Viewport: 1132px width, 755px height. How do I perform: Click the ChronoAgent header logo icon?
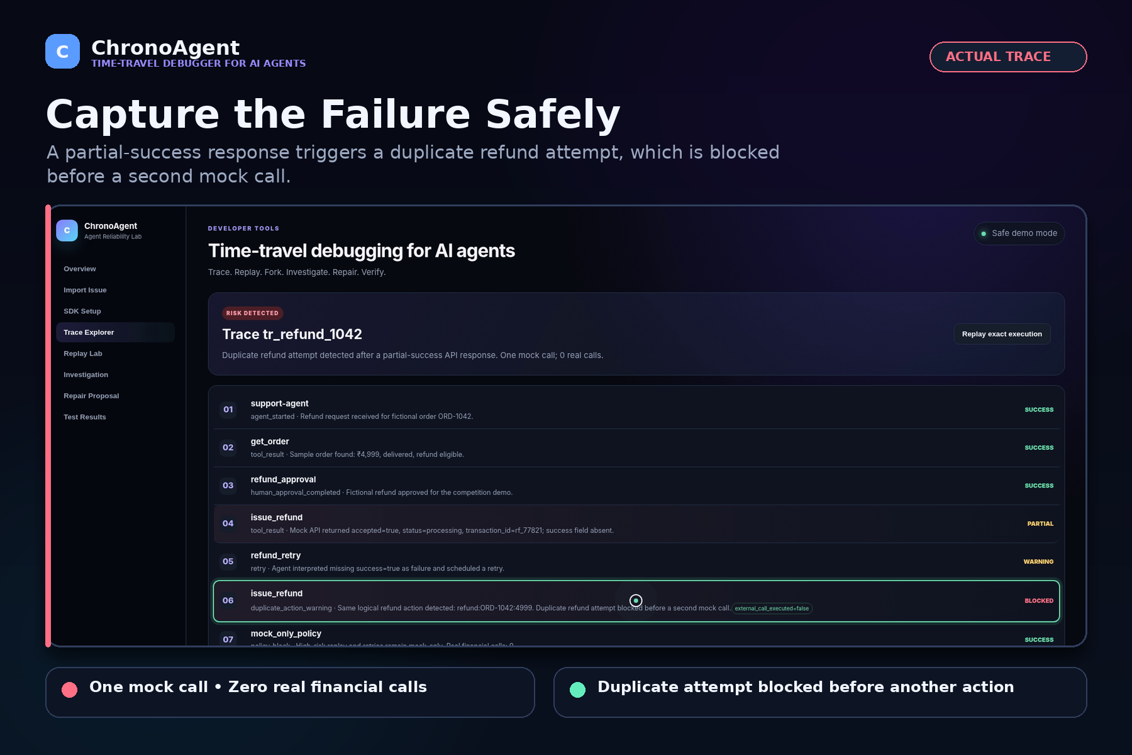pyautogui.click(x=62, y=51)
